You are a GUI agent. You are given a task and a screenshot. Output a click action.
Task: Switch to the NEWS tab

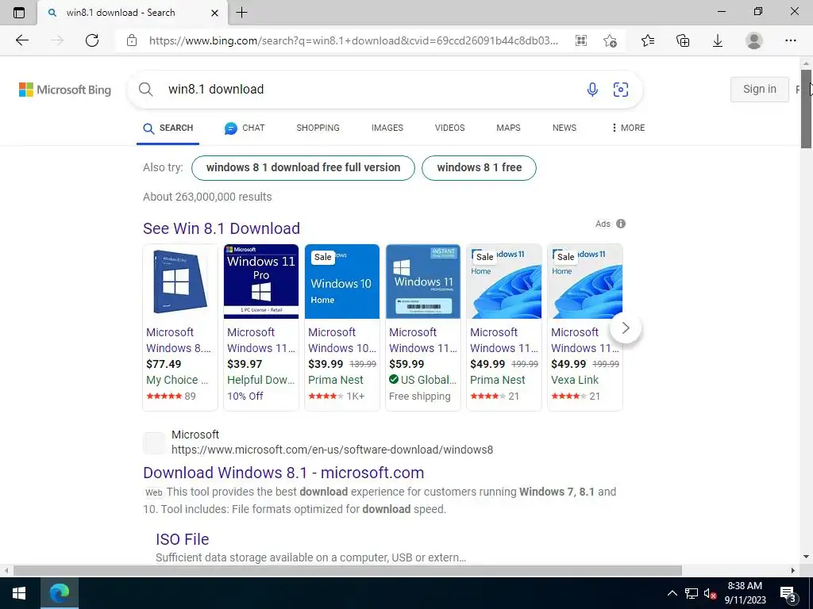pyautogui.click(x=564, y=128)
